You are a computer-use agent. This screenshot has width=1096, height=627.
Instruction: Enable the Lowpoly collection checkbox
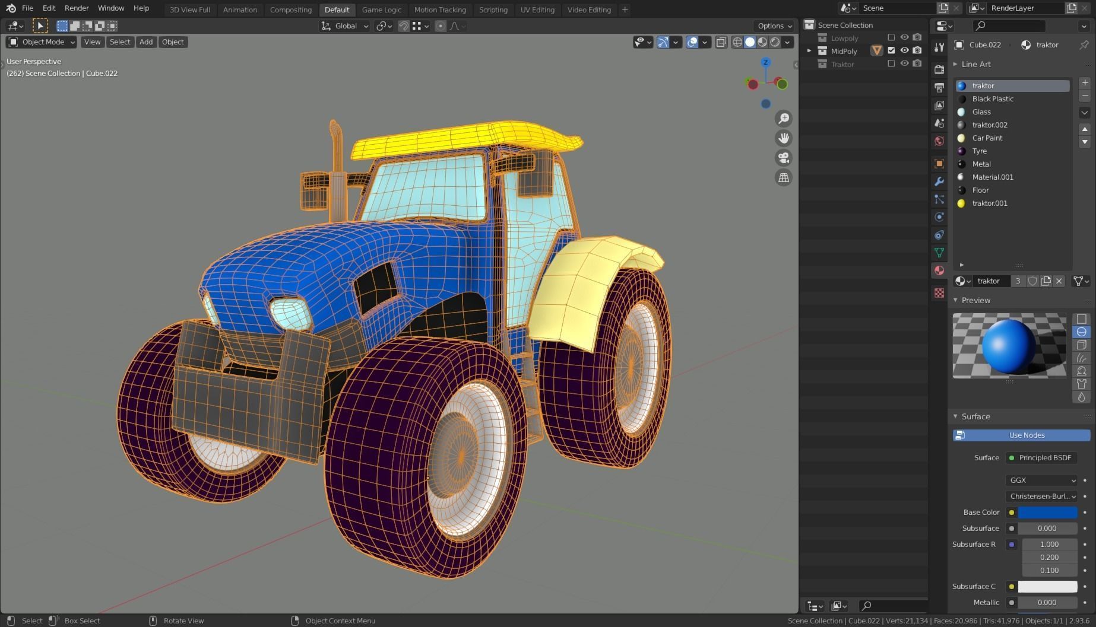tap(891, 37)
